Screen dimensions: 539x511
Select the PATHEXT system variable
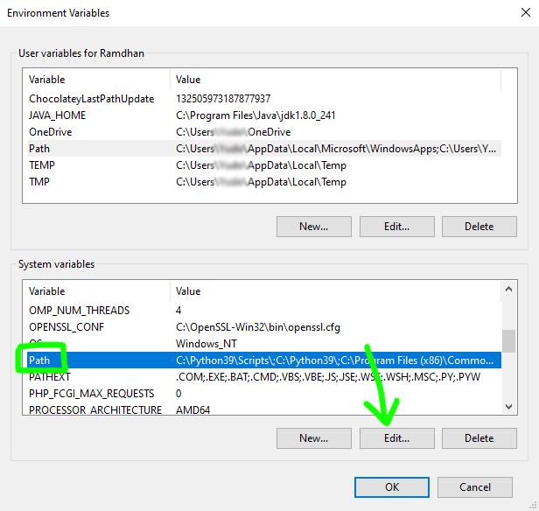(49, 377)
